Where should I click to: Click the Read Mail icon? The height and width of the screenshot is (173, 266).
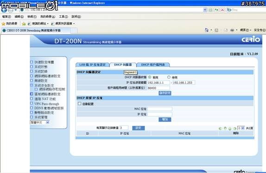pos(226,30)
